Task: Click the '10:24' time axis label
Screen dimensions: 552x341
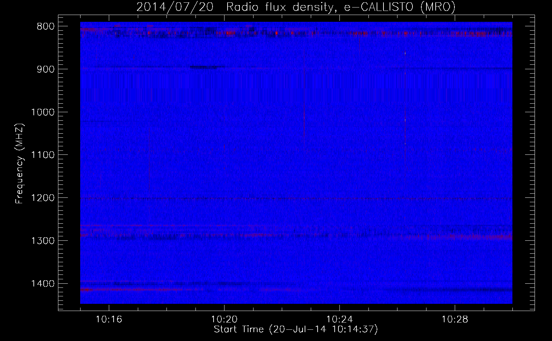Action: (339, 320)
